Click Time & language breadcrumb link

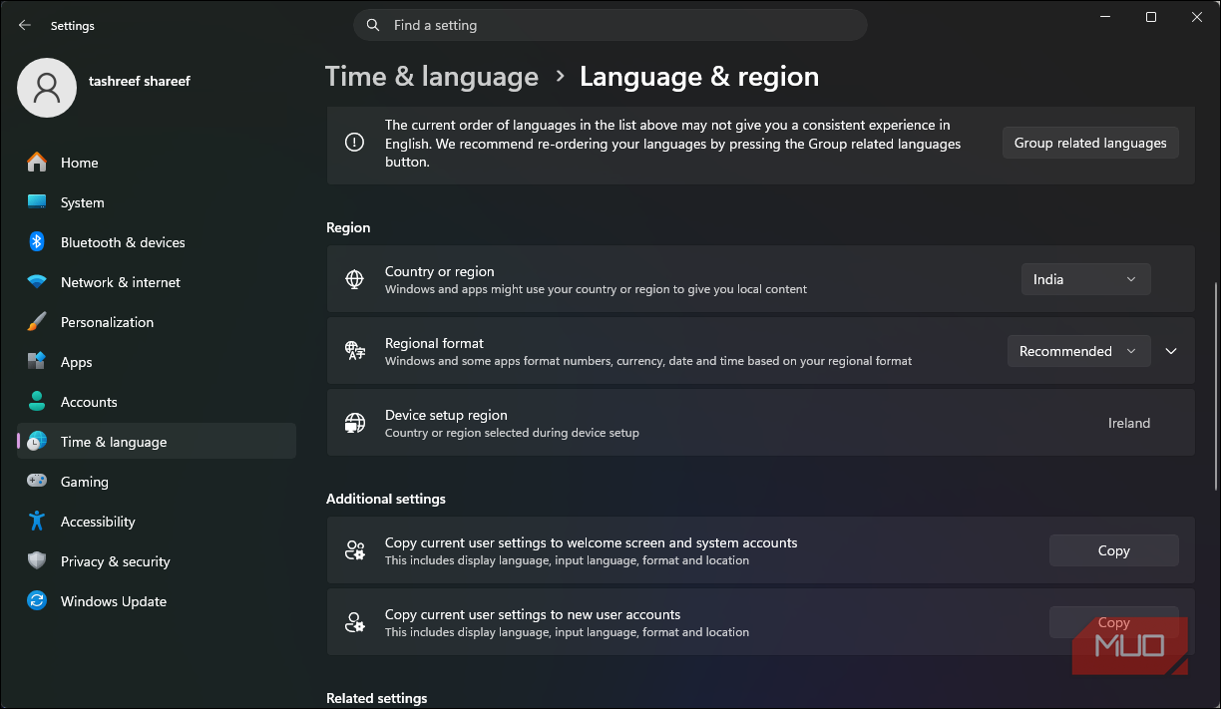click(432, 77)
